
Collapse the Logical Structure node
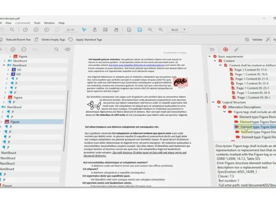213,102
